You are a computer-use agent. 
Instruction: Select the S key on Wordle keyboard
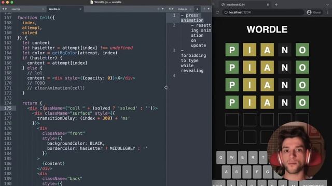(237, 172)
